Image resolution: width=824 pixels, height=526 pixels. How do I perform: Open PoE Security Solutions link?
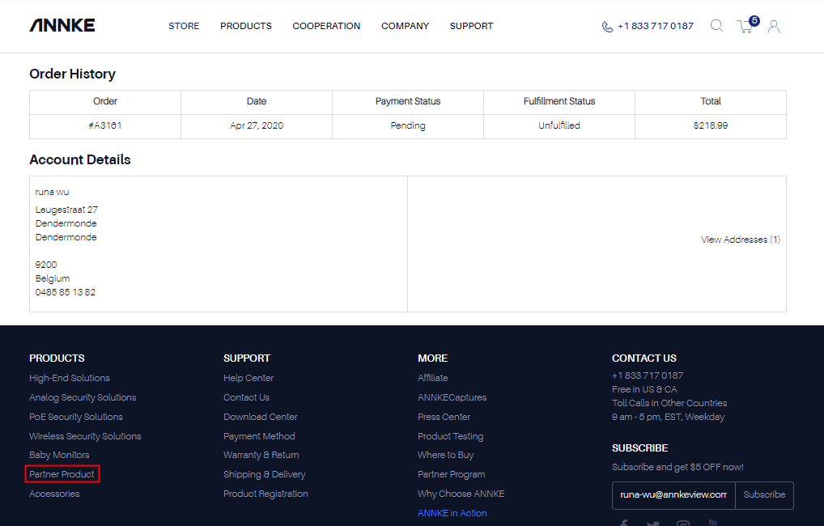point(75,417)
